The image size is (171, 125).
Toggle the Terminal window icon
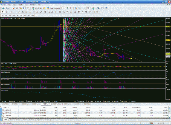(24, 8)
